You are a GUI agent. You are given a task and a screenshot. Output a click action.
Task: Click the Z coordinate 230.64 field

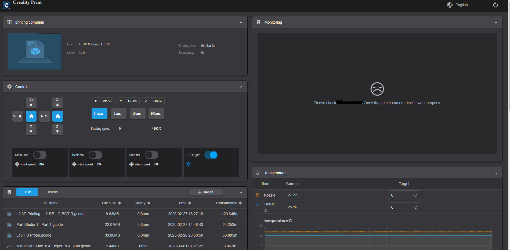click(x=153, y=101)
